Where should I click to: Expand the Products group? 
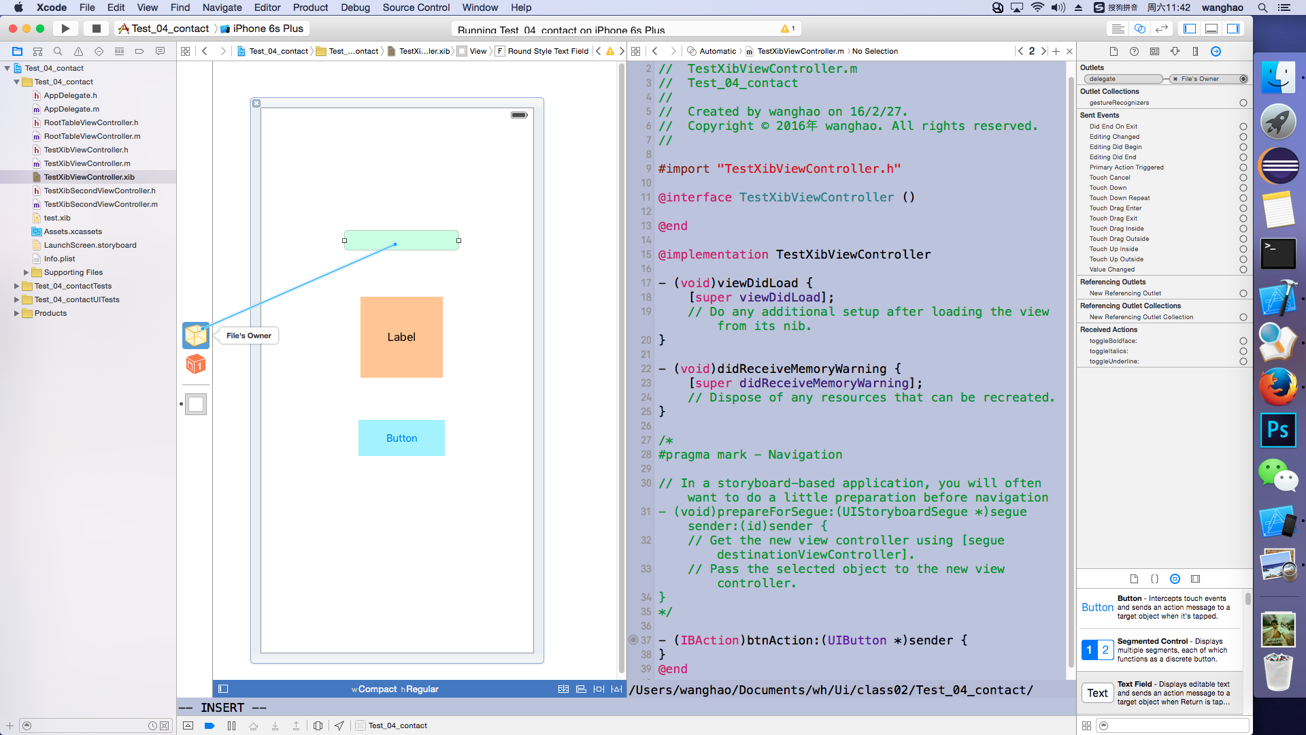pyautogui.click(x=17, y=313)
